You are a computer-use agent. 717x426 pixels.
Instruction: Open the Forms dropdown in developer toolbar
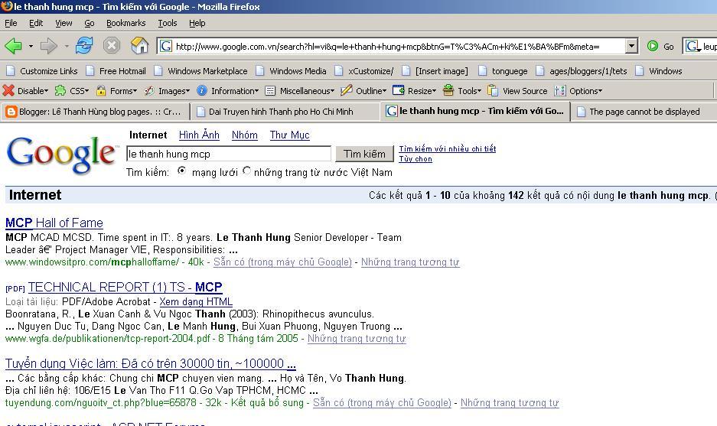coord(116,91)
